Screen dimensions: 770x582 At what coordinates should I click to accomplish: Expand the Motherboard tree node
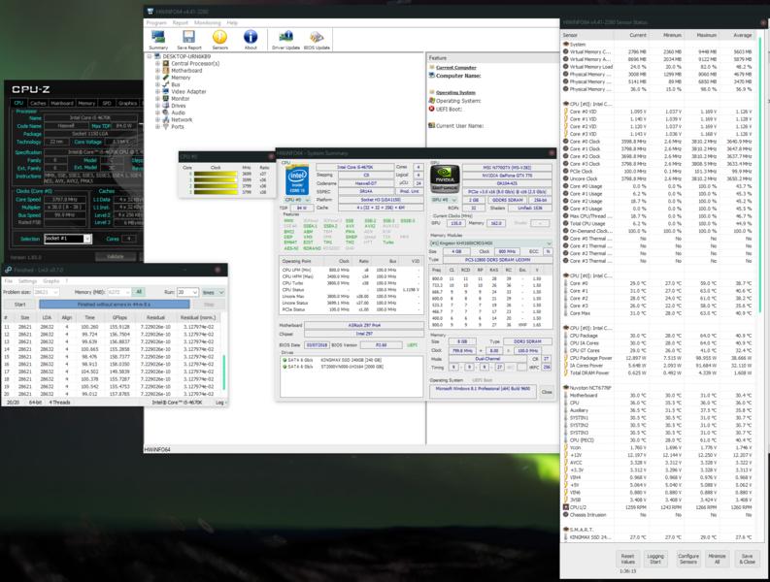157,71
